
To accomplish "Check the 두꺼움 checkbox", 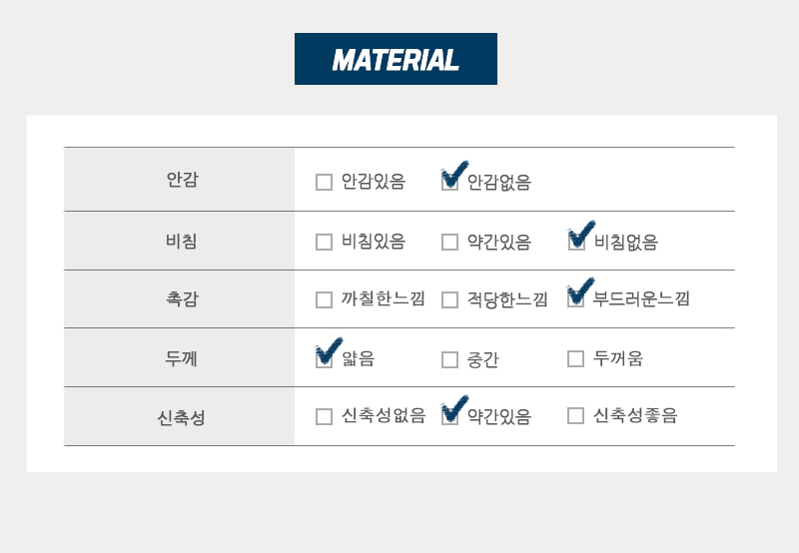I will [576, 359].
